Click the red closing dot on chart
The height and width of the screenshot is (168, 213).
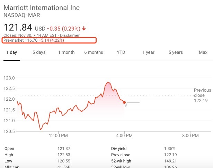click(124, 102)
